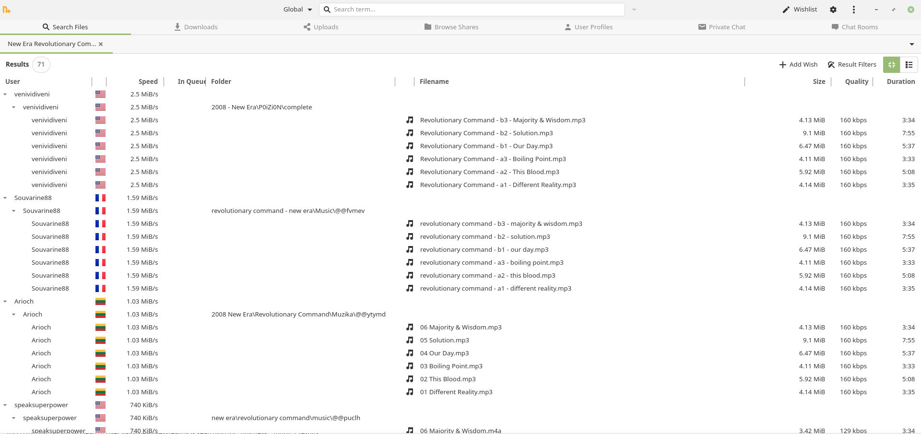This screenshot has width=921, height=434.
Task: Click the Lithuanian flag in the top Arioch row
Action: [x=100, y=302]
